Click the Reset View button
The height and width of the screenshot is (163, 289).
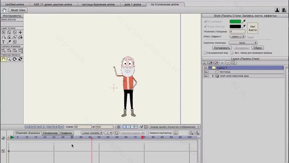tap(18, 10)
